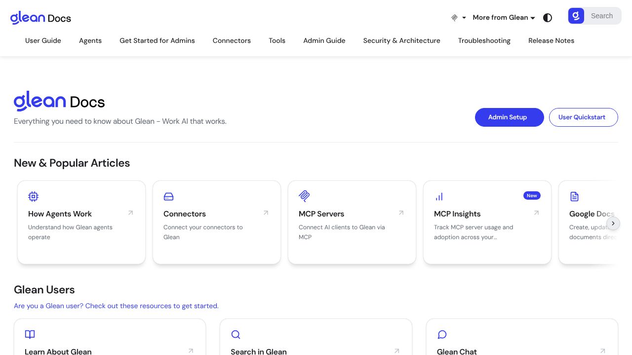Screen dimensions: 632x355
Task: Open the Connectors nav item
Action: coord(232,40)
